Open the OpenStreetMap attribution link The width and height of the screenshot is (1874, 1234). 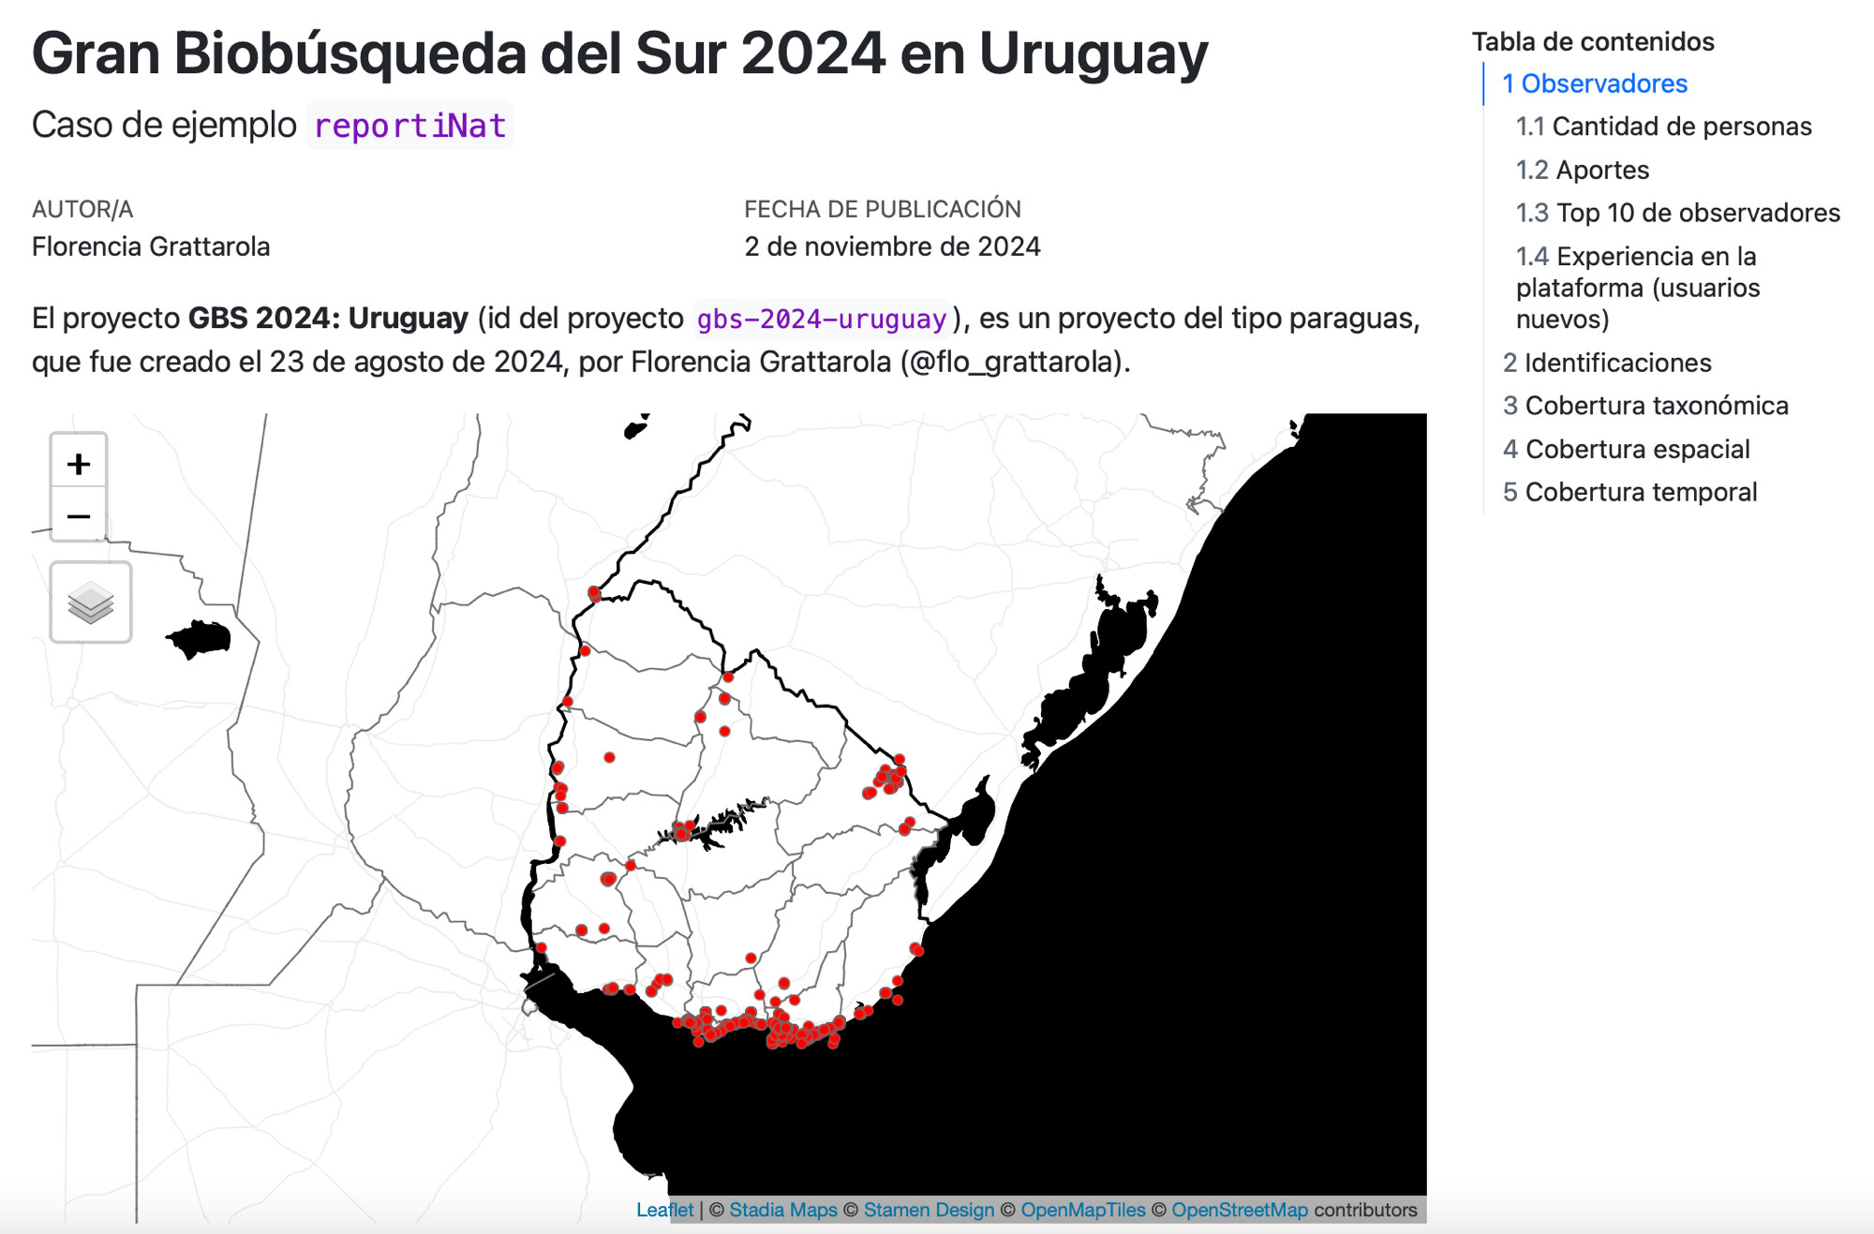click(1239, 1210)
